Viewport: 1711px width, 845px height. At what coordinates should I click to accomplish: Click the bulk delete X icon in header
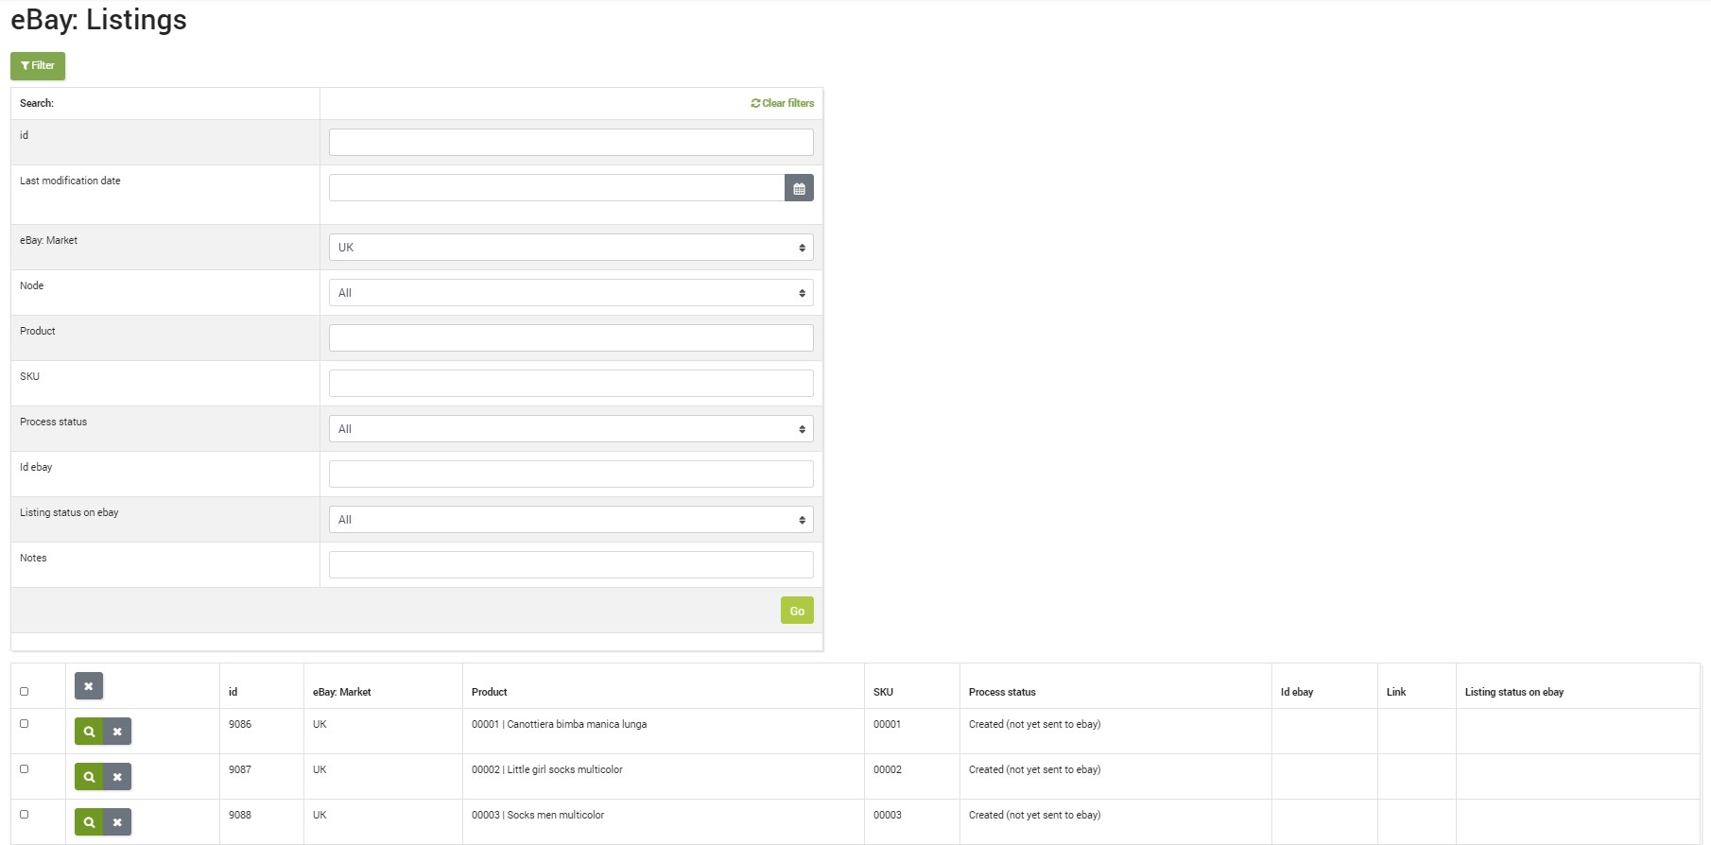pyautogui.click(x=89, y=686)
